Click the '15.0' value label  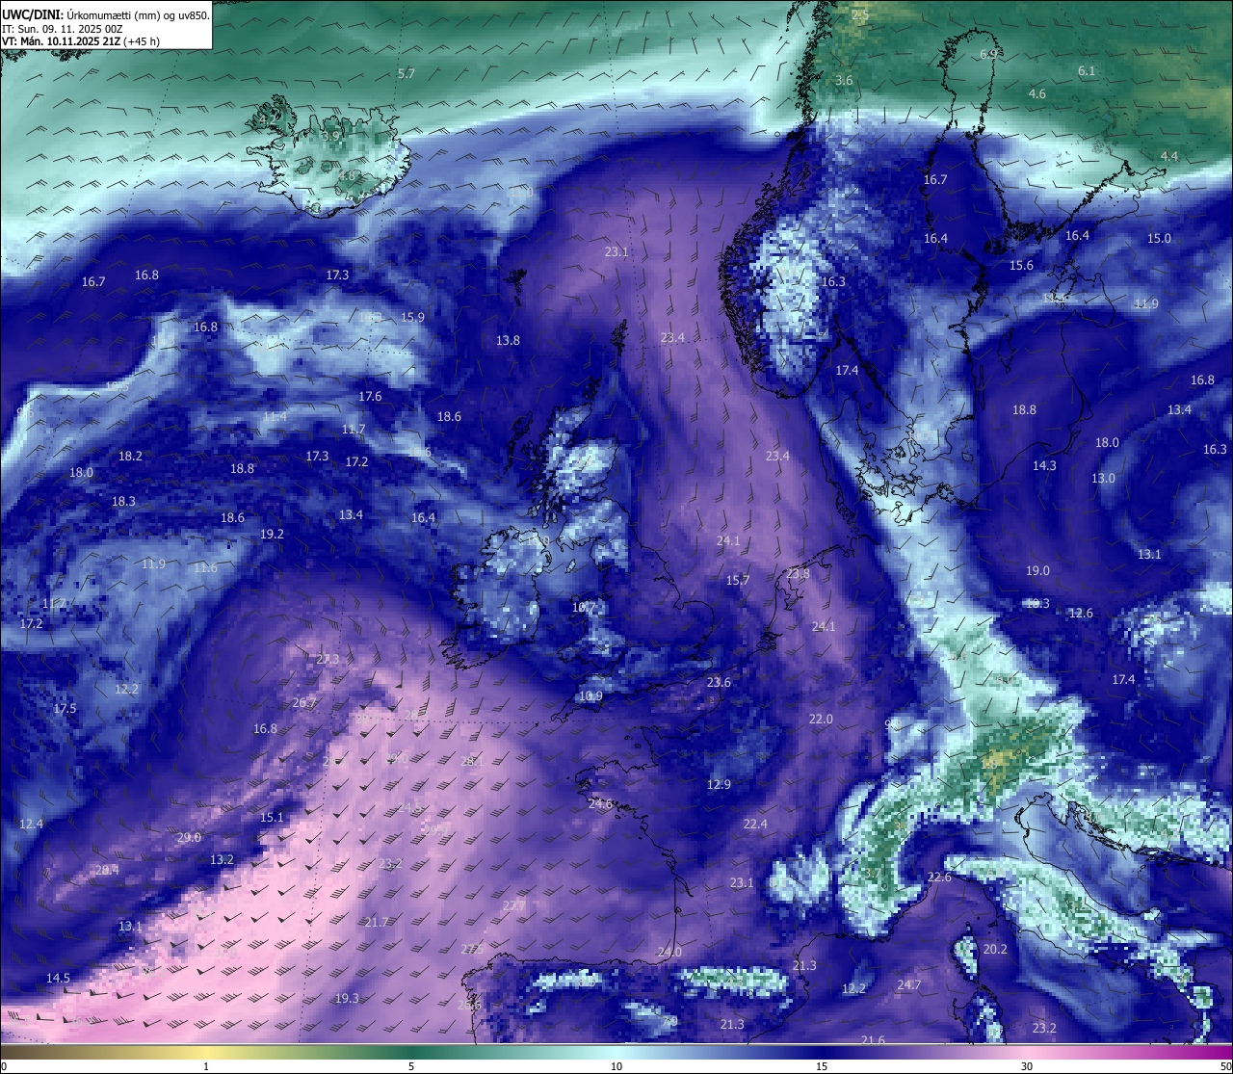tap(1159, 238)
